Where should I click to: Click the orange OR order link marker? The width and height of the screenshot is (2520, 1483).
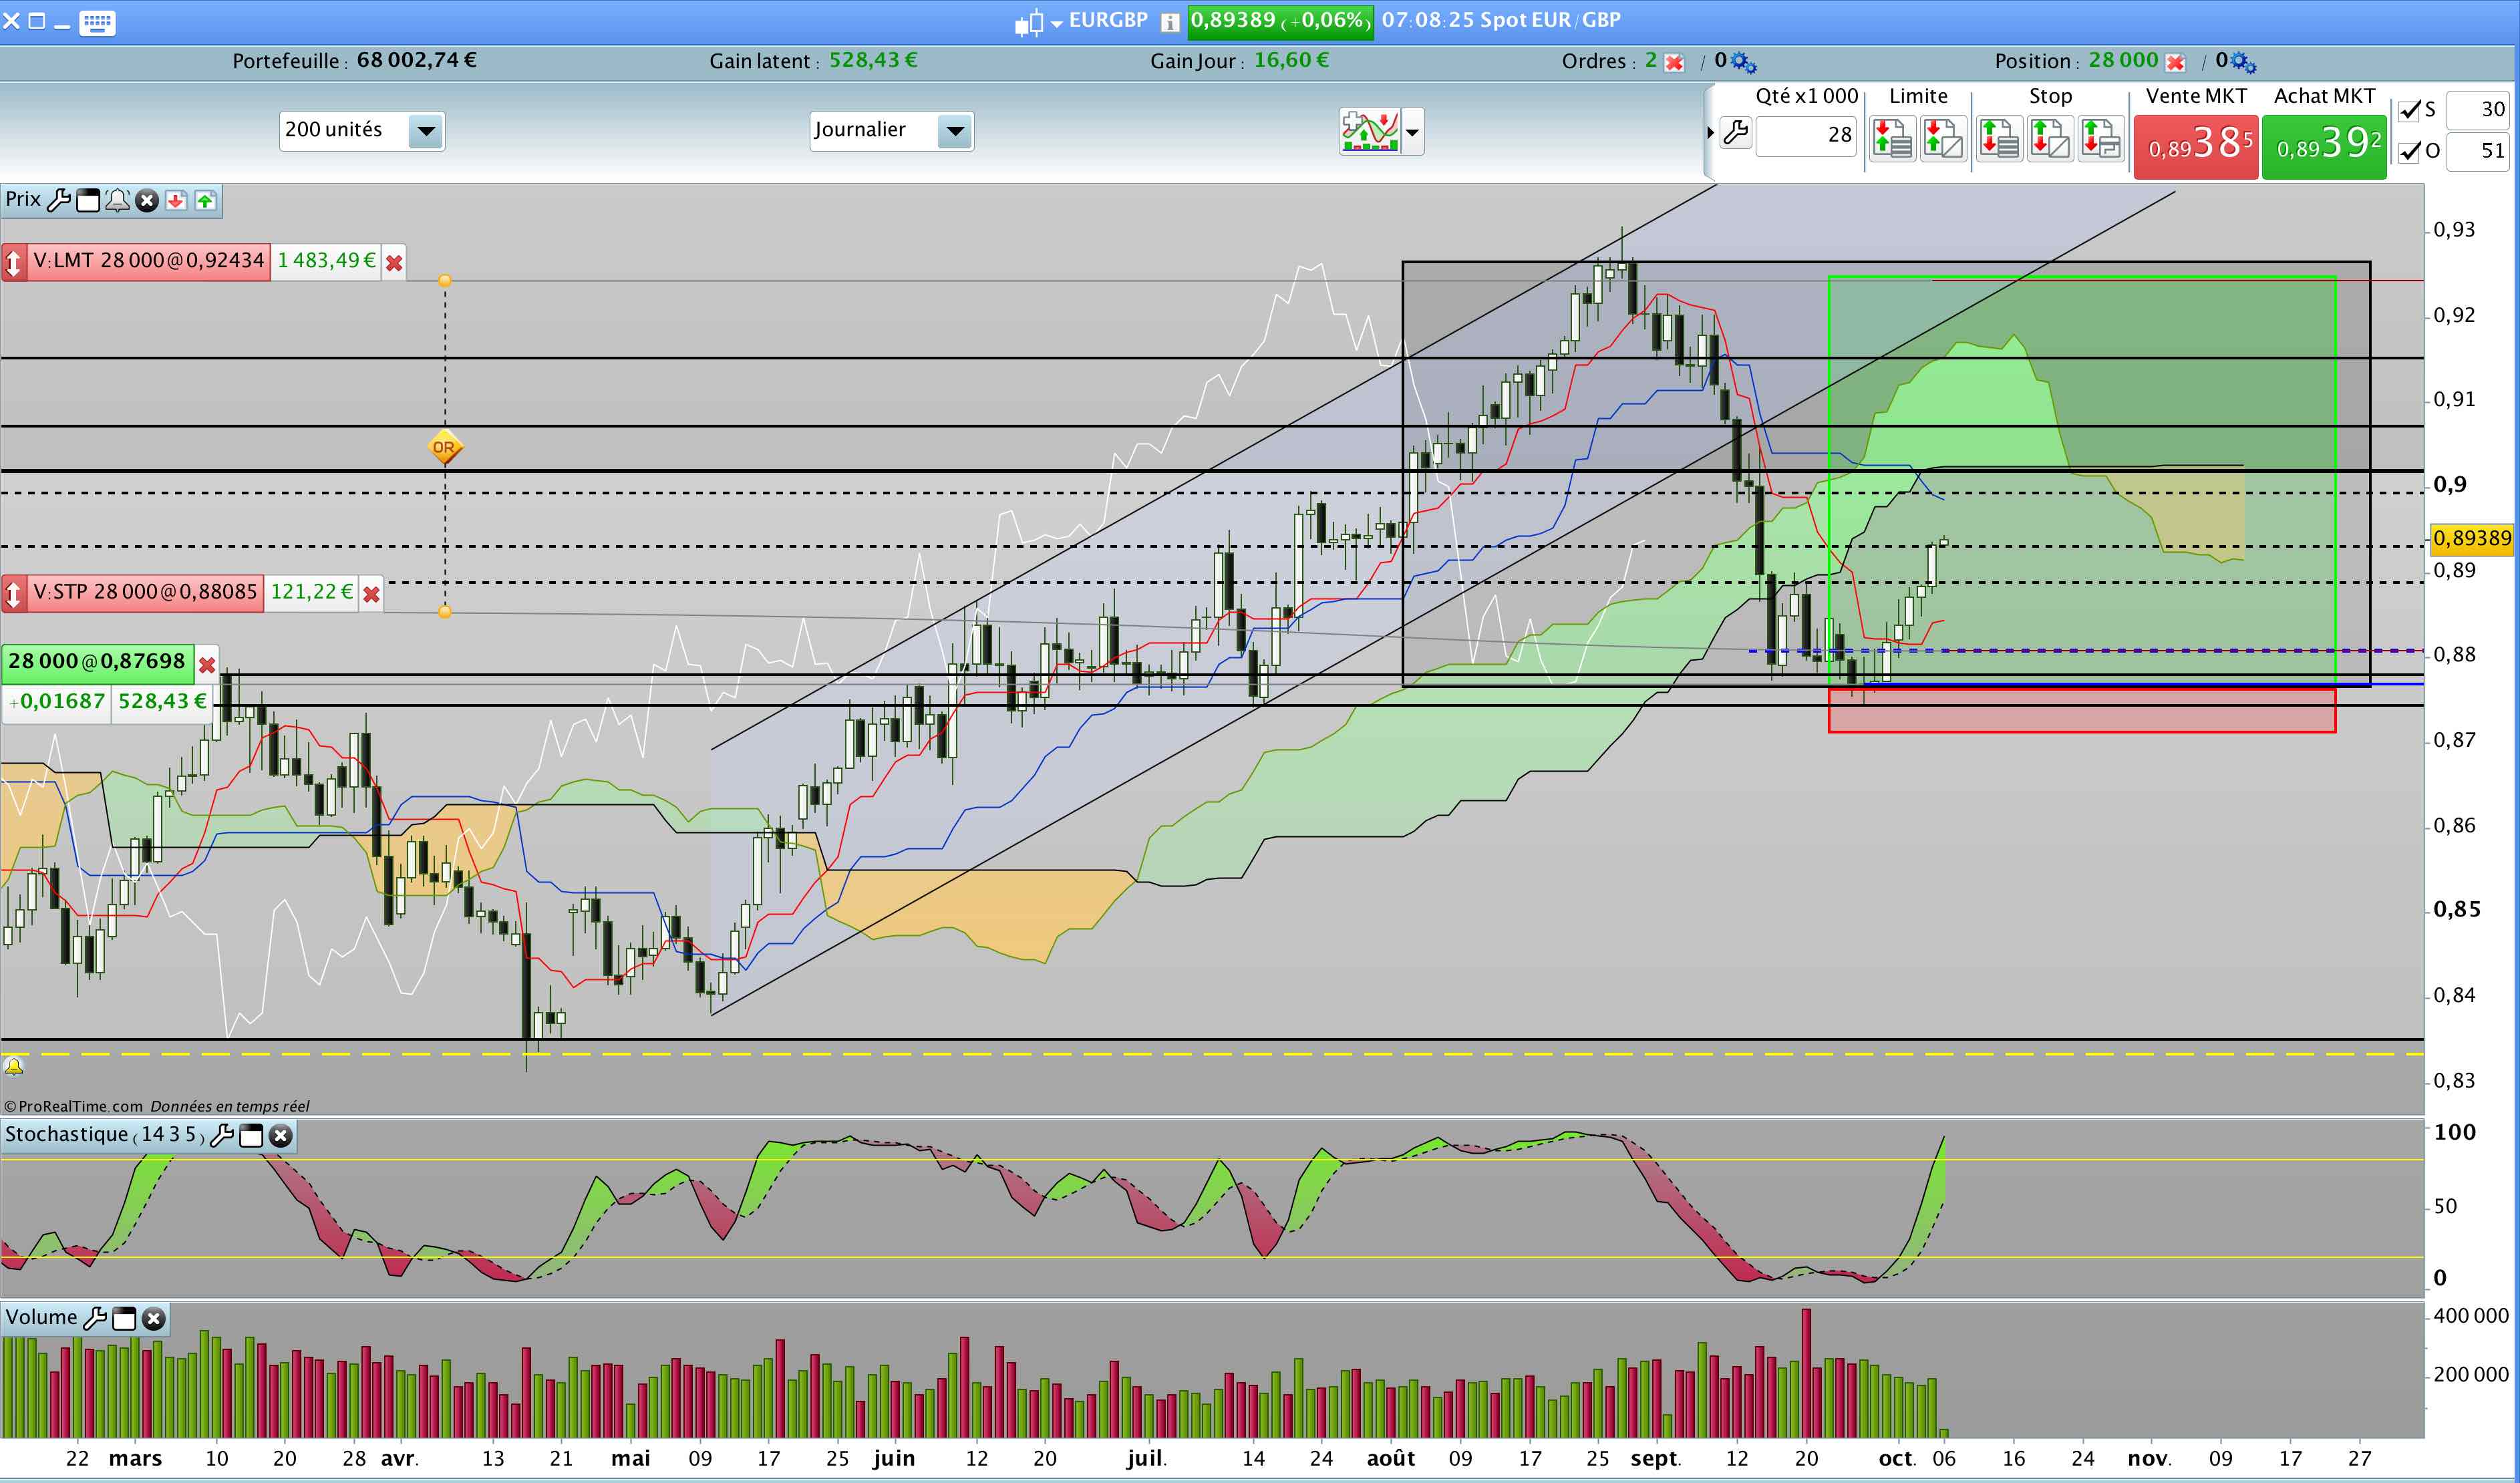[444, 447]
